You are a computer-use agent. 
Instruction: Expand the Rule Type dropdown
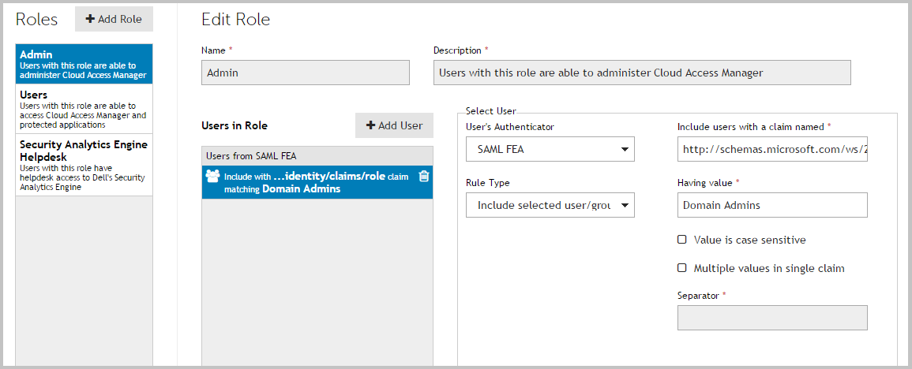click(x=550, y=205)
